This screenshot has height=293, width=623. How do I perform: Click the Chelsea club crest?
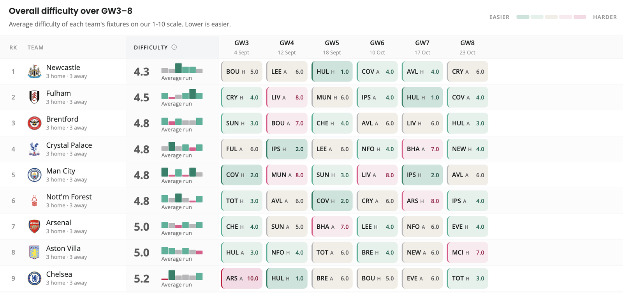(35, 278)
